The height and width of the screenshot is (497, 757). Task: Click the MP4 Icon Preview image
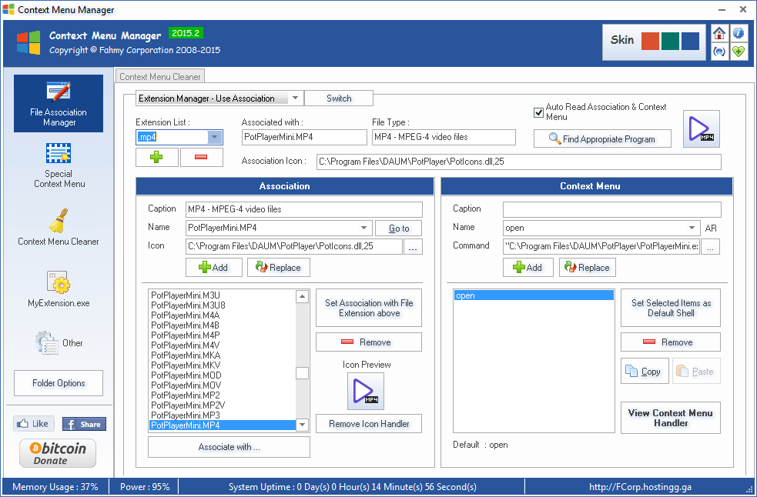pos(366,392)
